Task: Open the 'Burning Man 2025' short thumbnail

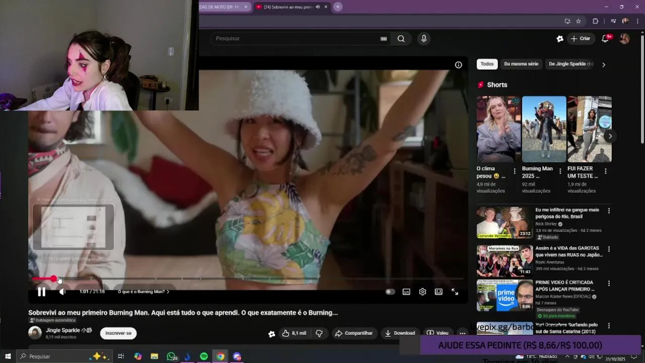Action: click(544, 129)
